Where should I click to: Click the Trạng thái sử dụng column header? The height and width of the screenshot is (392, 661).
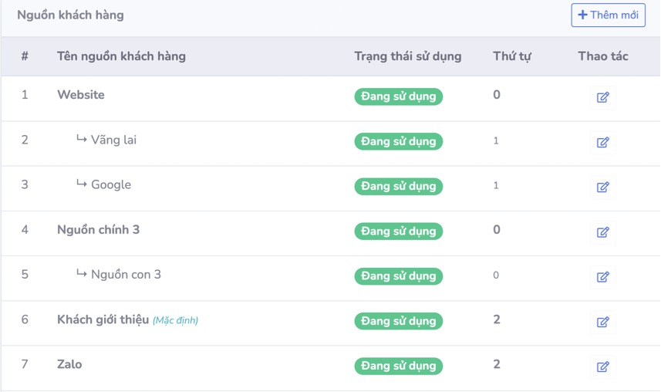pos(407,56)
